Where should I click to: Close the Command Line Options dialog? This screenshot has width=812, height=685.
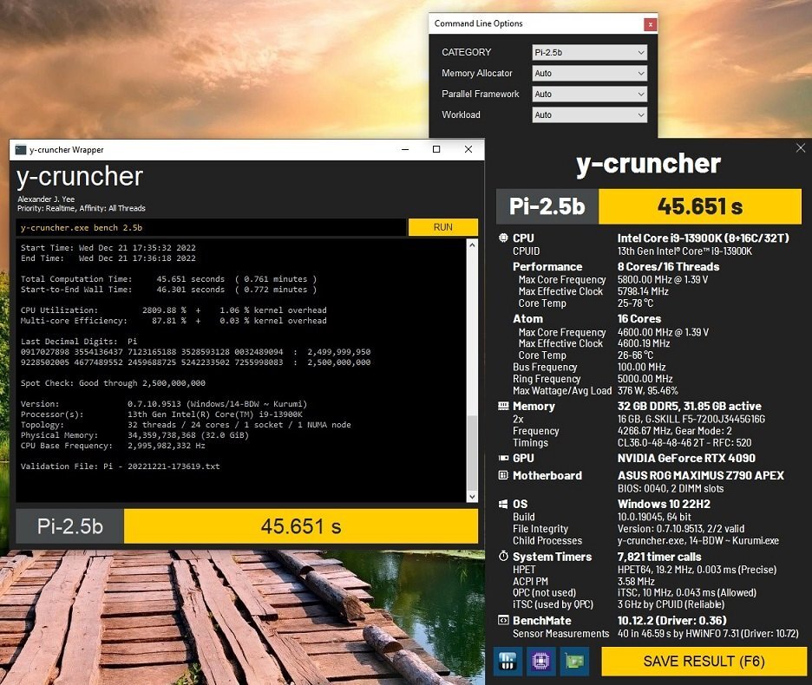click(x=650, y=23)
